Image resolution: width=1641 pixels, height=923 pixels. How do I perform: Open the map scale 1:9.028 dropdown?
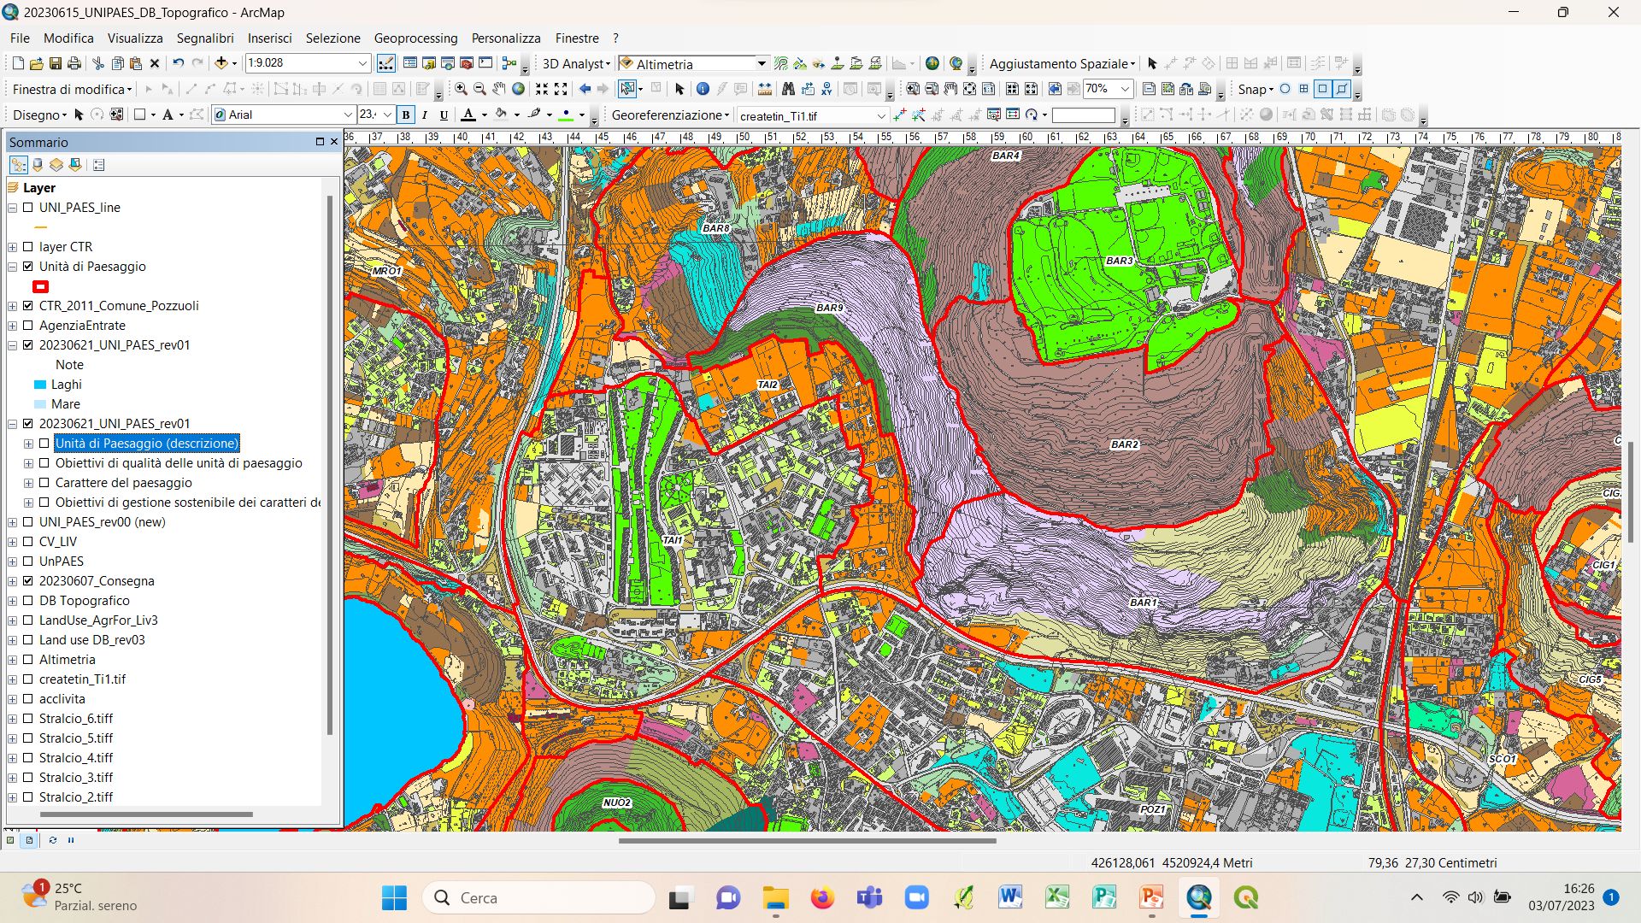coord(362,63)
